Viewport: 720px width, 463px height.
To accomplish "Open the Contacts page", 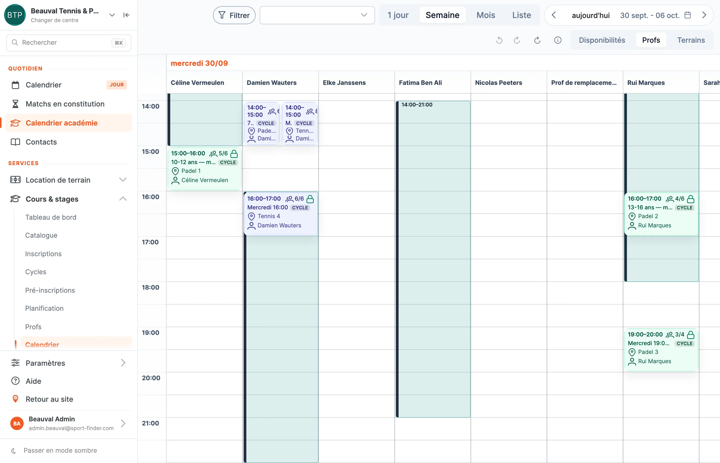I will [x=69, y=142].
